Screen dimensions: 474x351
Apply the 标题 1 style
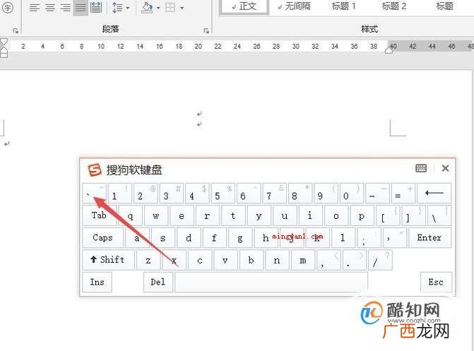(344, 6)
